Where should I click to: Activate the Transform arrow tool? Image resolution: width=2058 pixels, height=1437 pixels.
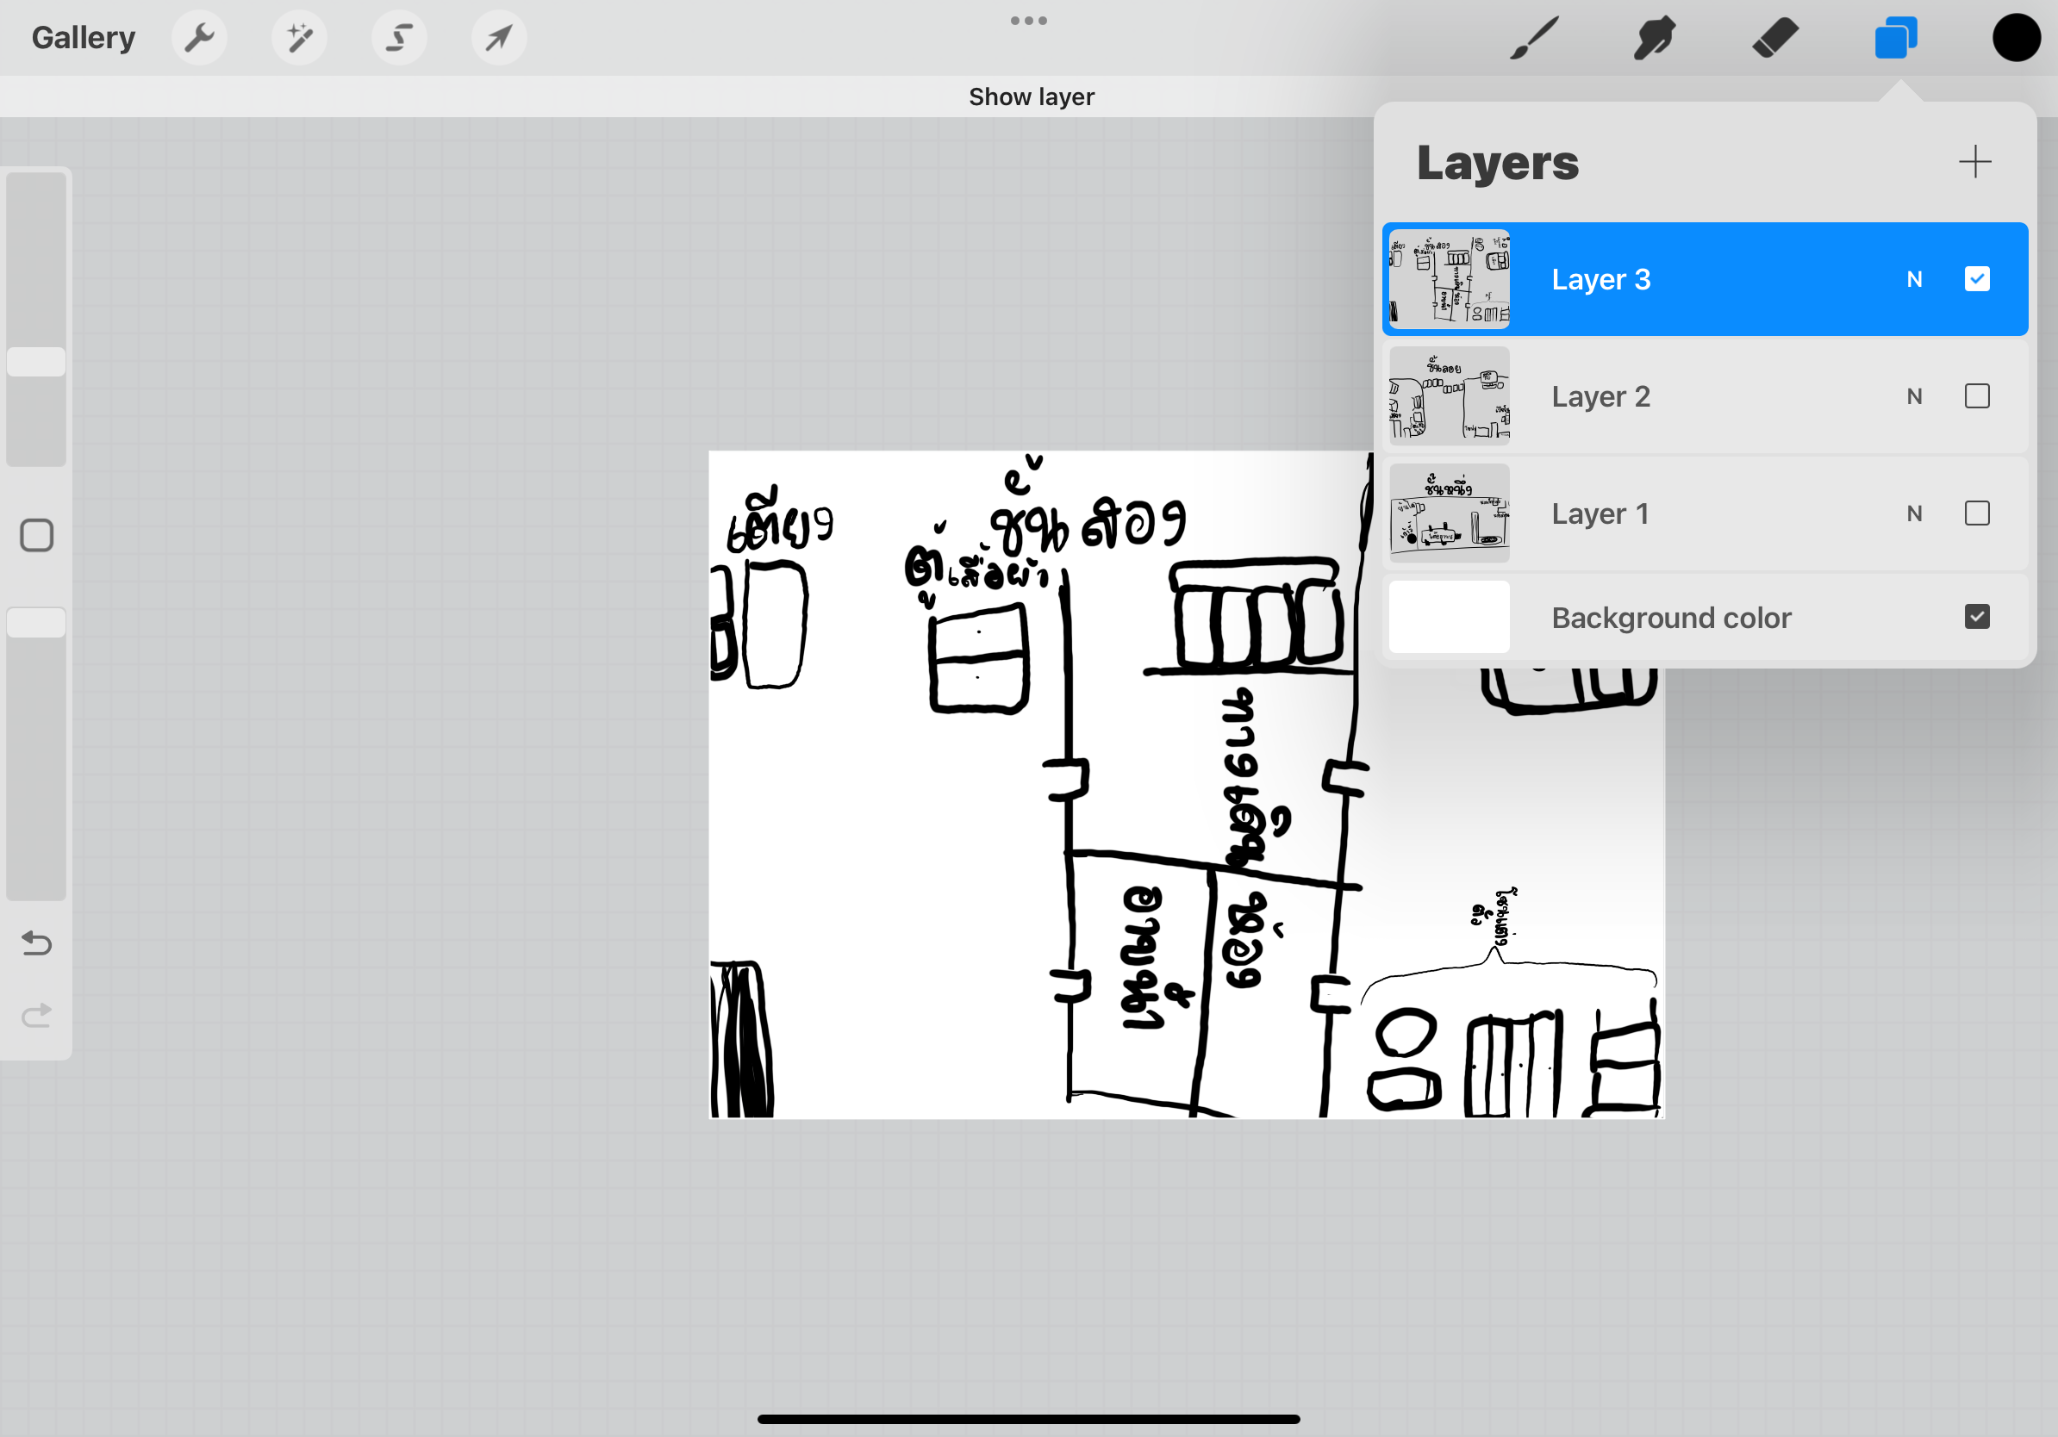tap(499, 38)
